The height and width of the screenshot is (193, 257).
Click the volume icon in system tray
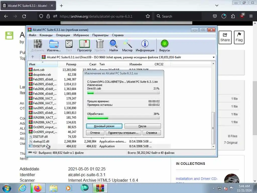[226, 188]
